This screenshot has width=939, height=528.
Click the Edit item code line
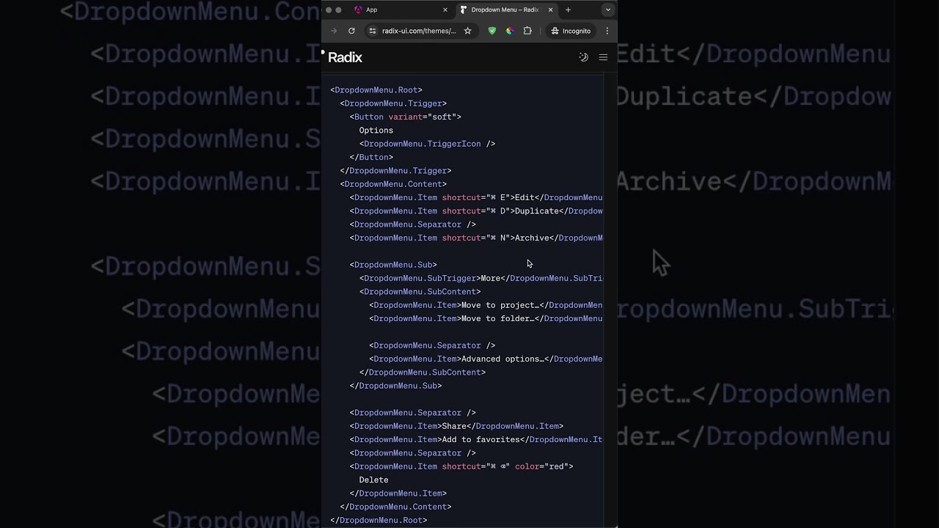pyautogui.click(x=476, y=197)
